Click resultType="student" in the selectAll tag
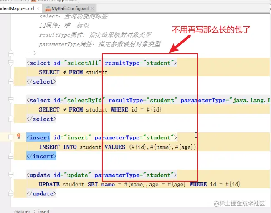 point(139,63)
